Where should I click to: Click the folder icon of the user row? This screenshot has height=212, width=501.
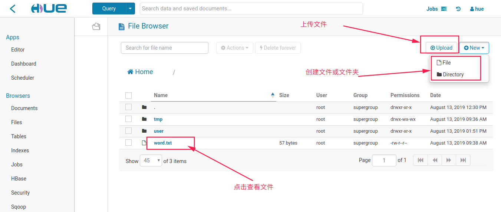pyautogui.click(x=144, y=131)
